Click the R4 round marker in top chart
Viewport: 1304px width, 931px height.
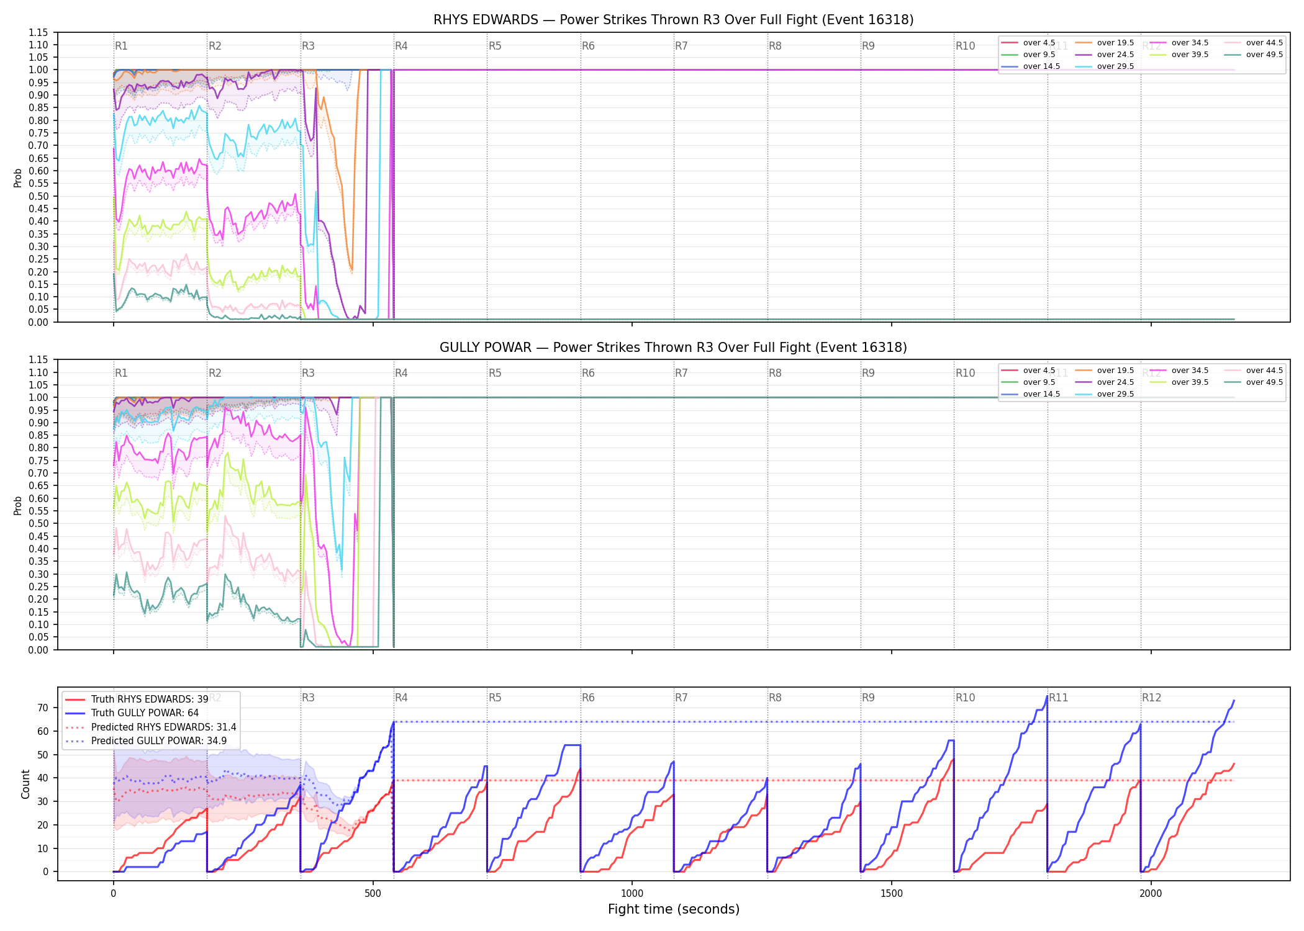click(401, 46)
